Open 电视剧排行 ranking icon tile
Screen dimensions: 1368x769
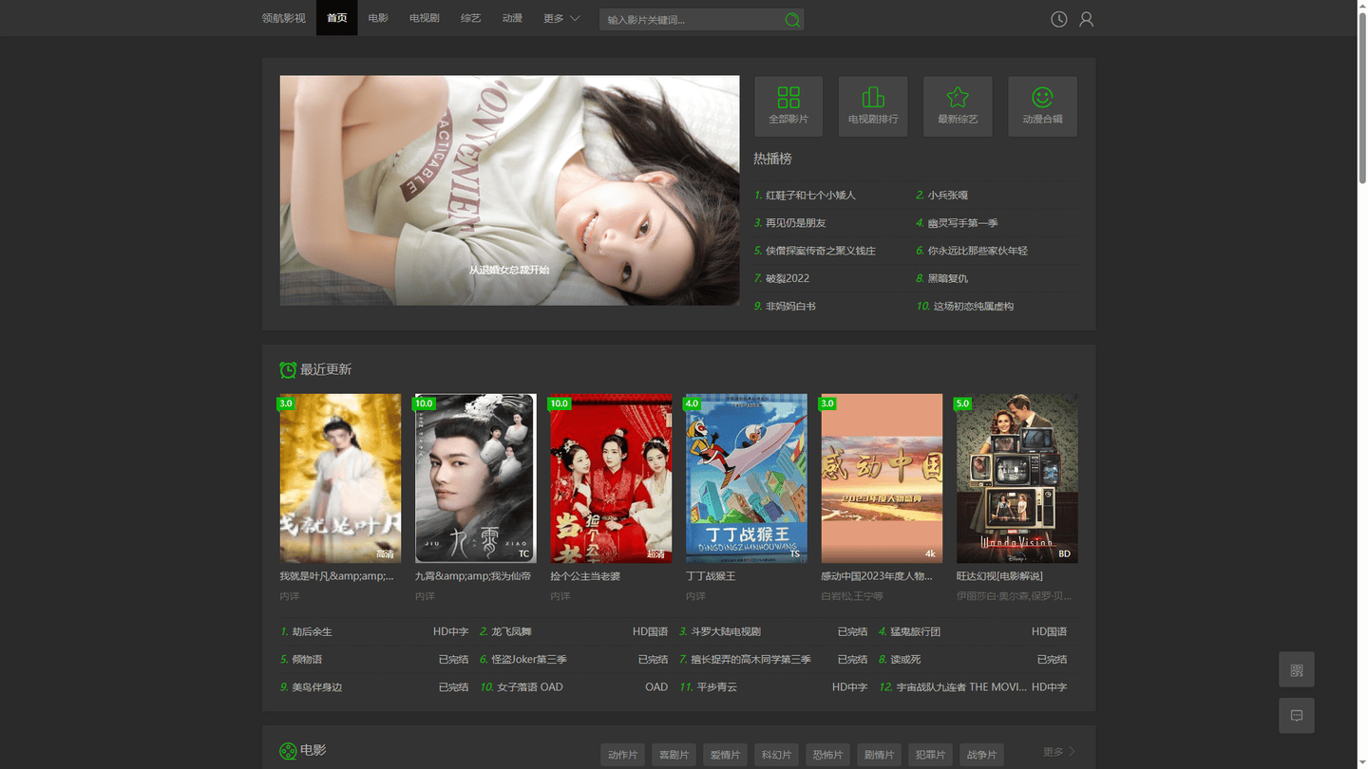[873, 106]
